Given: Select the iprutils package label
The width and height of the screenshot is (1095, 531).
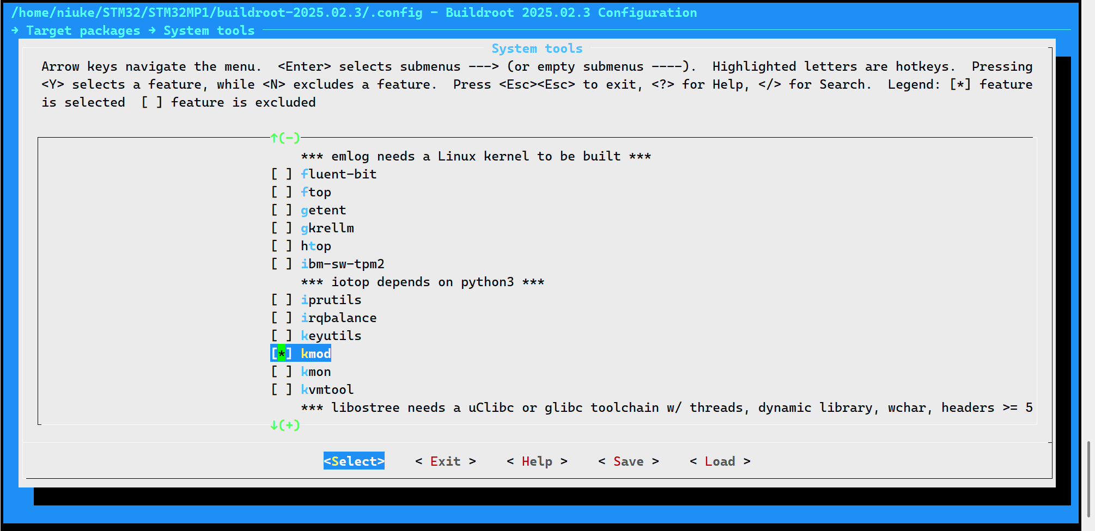Looking at the screenshot, I should pos(331,300).
